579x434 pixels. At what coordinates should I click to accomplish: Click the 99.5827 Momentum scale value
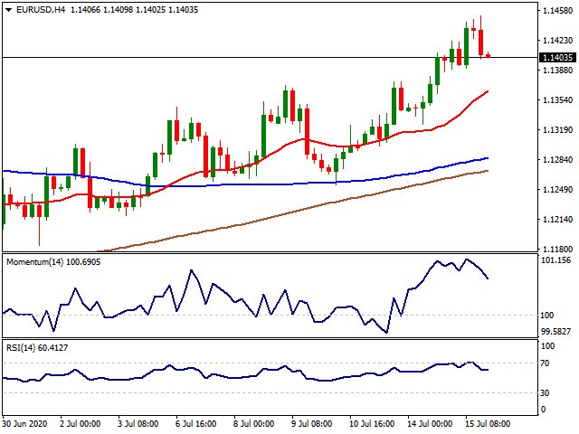click(555, 332)
